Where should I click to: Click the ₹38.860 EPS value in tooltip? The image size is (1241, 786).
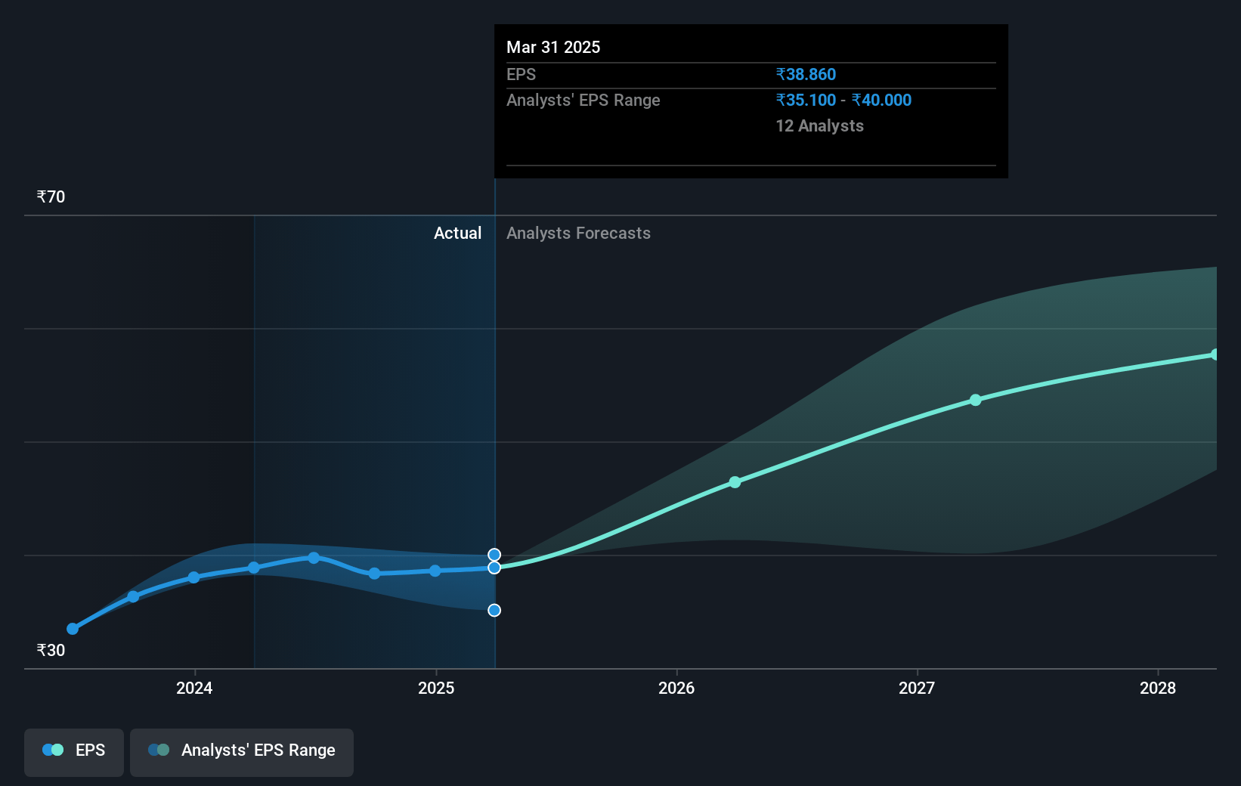tap(806, 75)
